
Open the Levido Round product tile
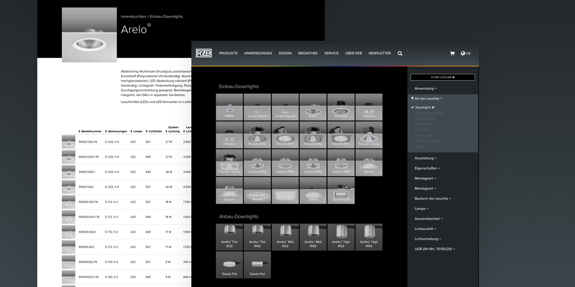point(257,107)
